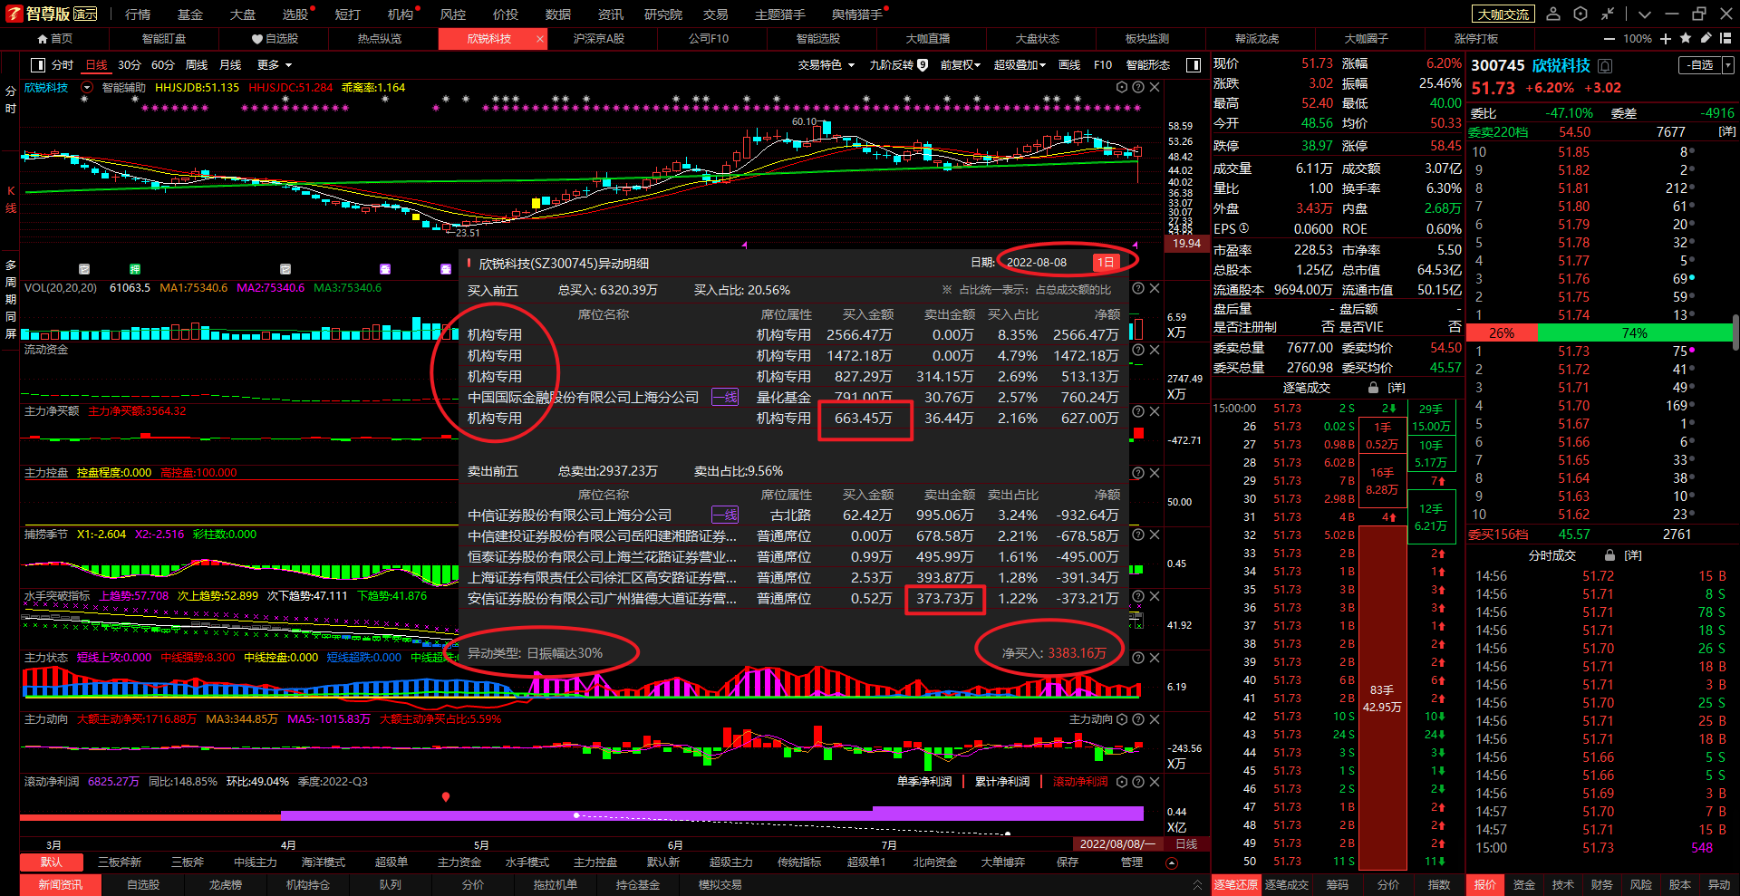Viewport: 1740px width, 896px height.
Task: Click the shrink window arrows icon
Action: (x=1608, y=14)
